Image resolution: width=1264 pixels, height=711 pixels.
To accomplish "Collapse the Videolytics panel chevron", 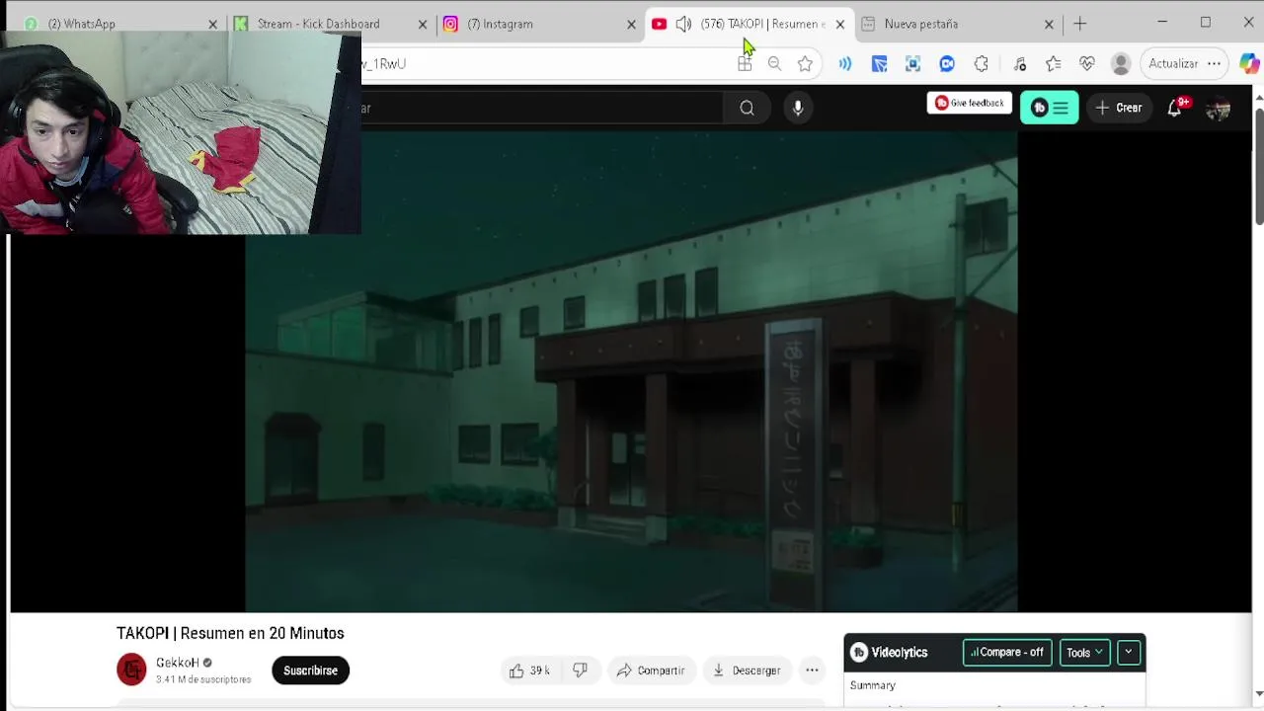I will click(1128, 652).
